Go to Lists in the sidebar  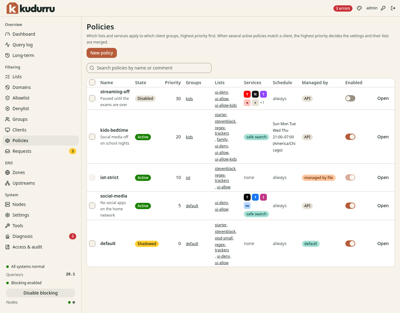click(x=41, y=77)
